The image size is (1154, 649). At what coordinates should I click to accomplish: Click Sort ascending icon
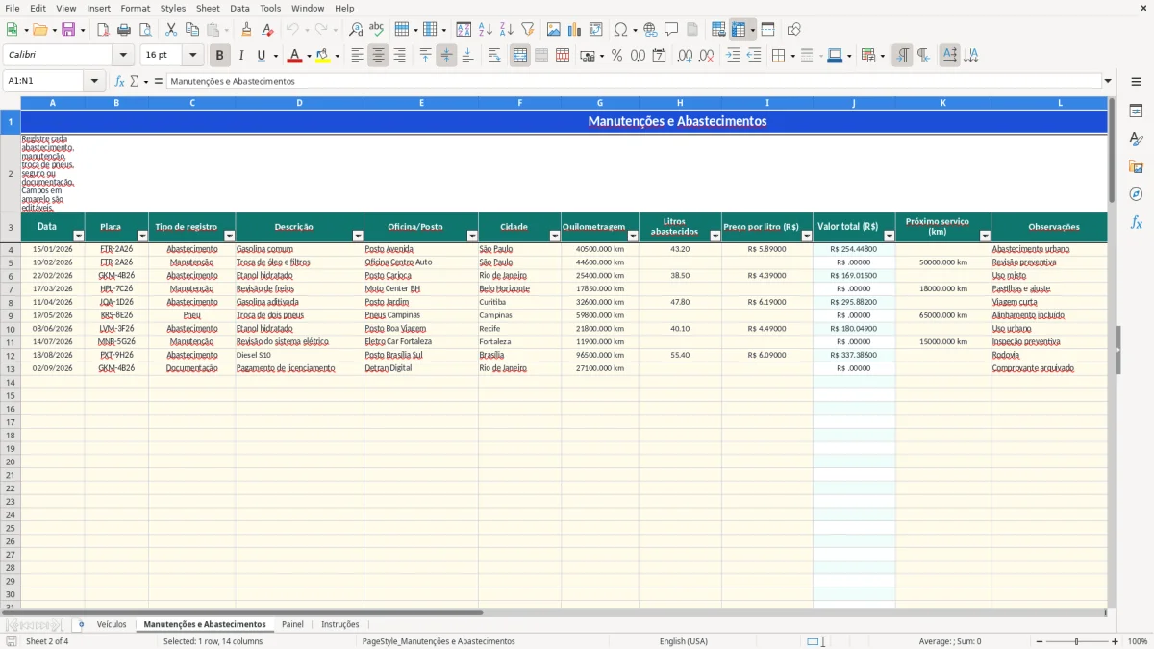pos(486,30)
